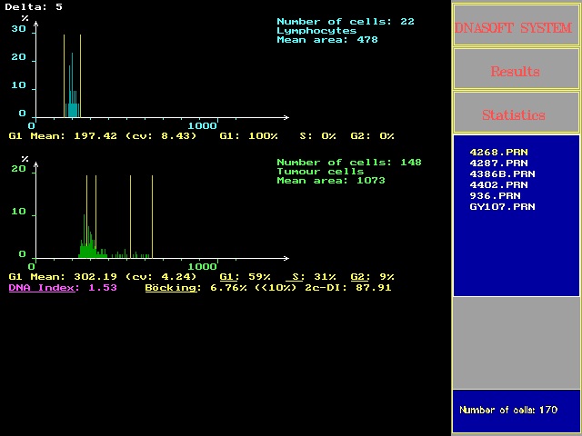Click the underlined G2 label under tumour histogram
The height and width of the screenshot is (436, 582).
[359, 277]
